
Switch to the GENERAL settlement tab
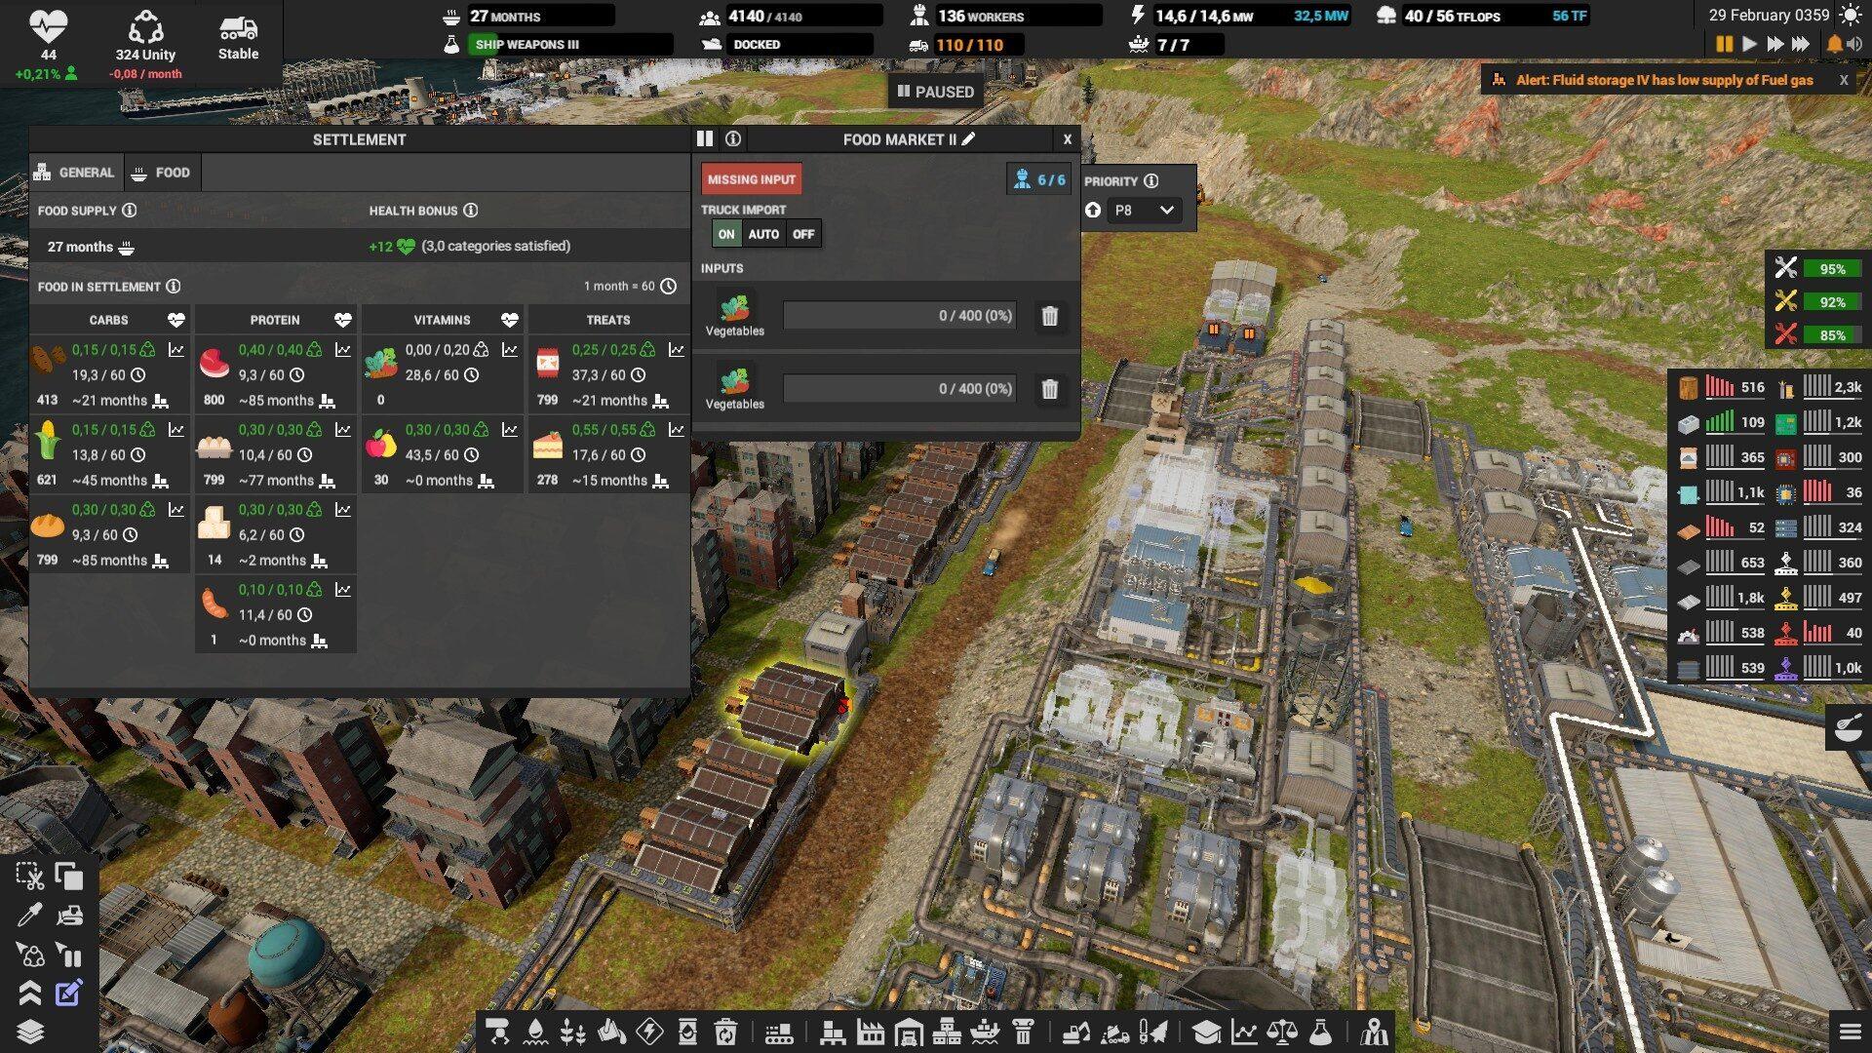(76, 173)
